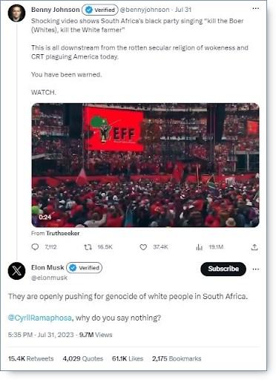276x380 pixels.
Task: View the 61.1K Likes list
Action: (x=128, y=358)
